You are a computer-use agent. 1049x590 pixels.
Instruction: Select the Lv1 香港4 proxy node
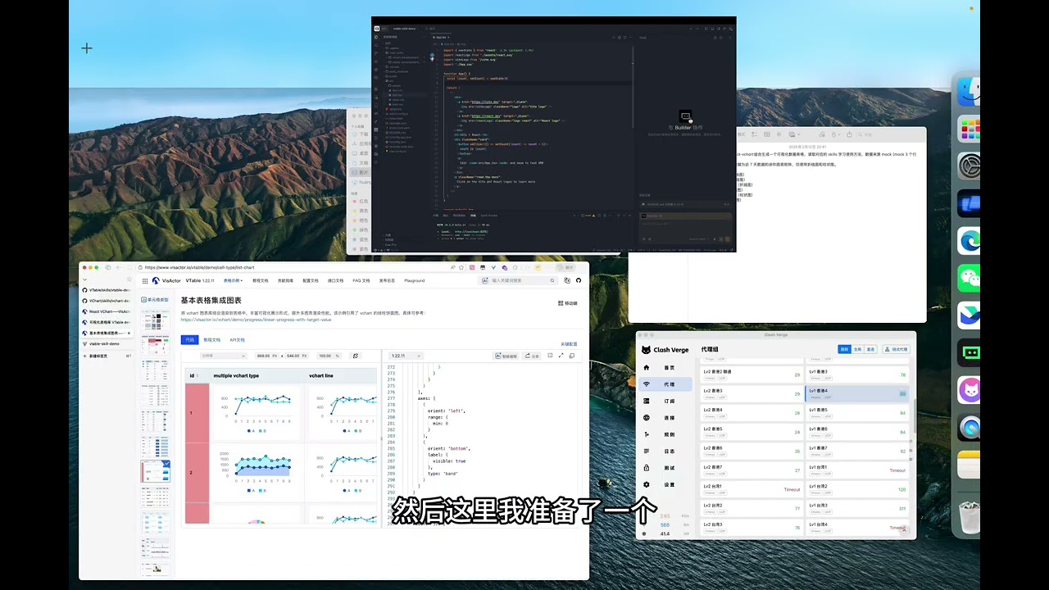[857, 394]
